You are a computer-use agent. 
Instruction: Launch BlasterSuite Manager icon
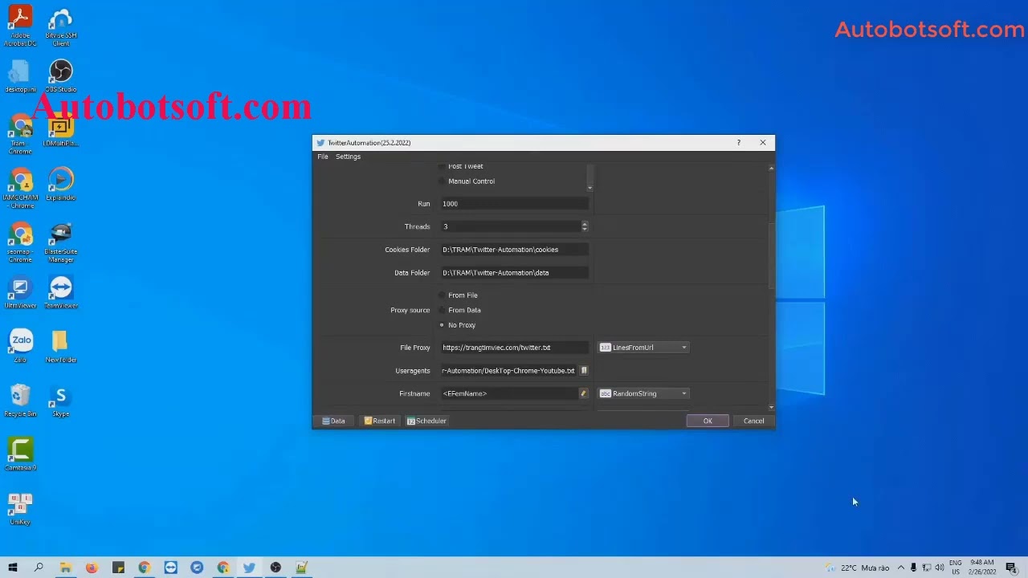point(61,242)
